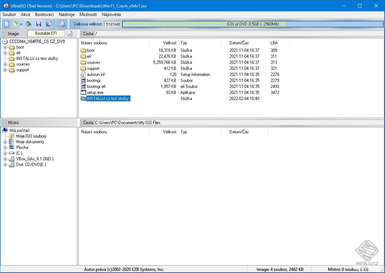Click the autorun.inf file icon

tap(83, 74)
